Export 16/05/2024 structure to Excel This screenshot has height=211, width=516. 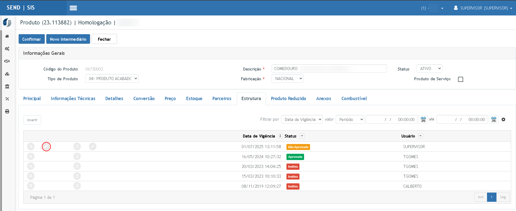(77, 156)
